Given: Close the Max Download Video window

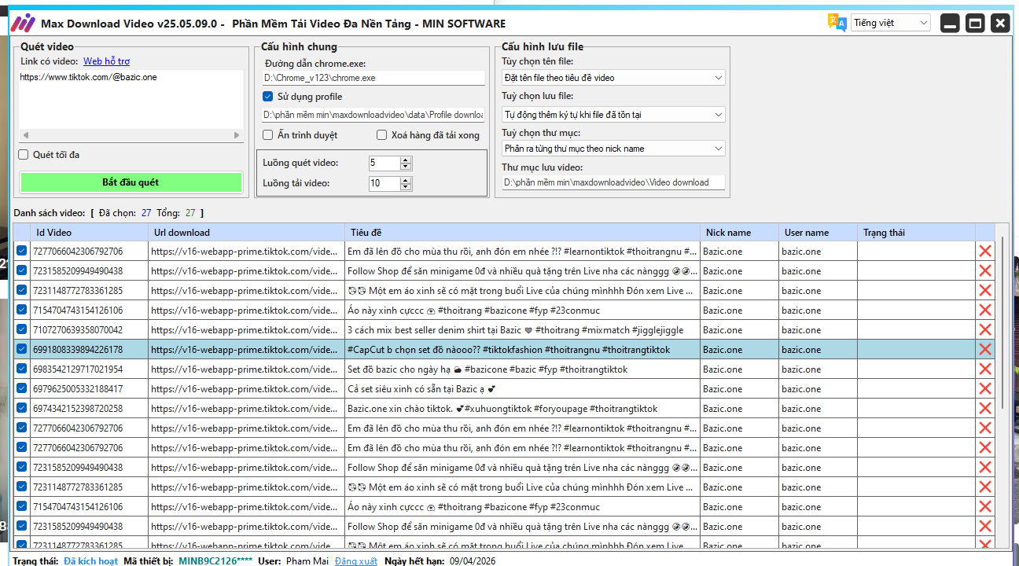Looking at the screenshot, I should (x=1000, y=23).
